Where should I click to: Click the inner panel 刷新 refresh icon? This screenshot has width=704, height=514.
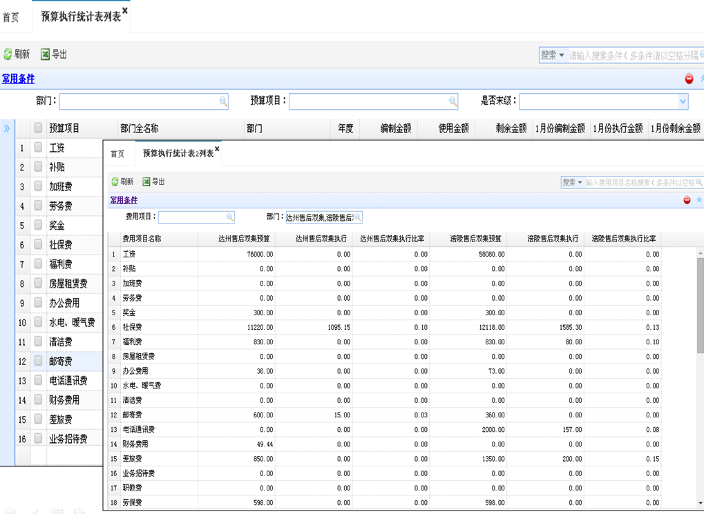coord(115,182)
